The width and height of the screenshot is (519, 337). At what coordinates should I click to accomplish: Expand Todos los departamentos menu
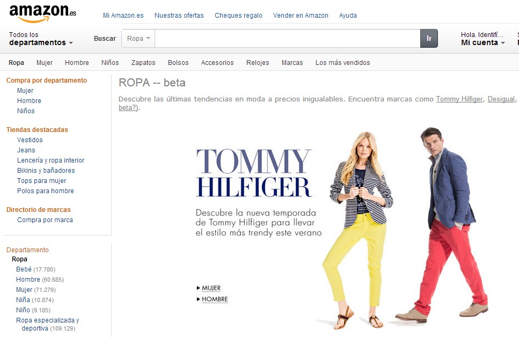click(41, 39)
